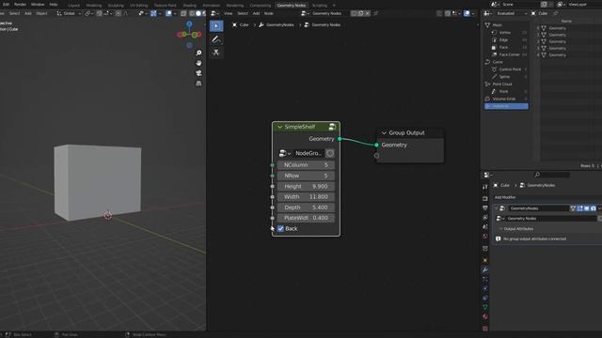The height and width of the screenshot is (338, 602).
Task: Click the fake user shield on NodeGroup field
Action: pos(330,153)
